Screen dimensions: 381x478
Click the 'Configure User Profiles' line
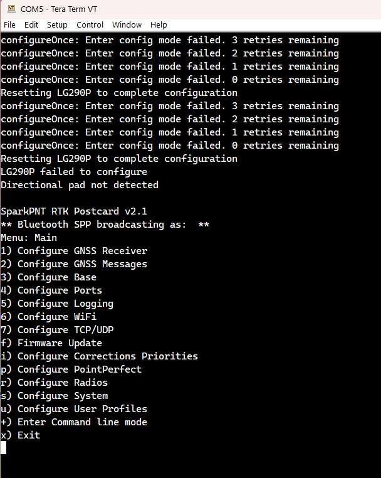pyautogui.click(x=74, y=409)
